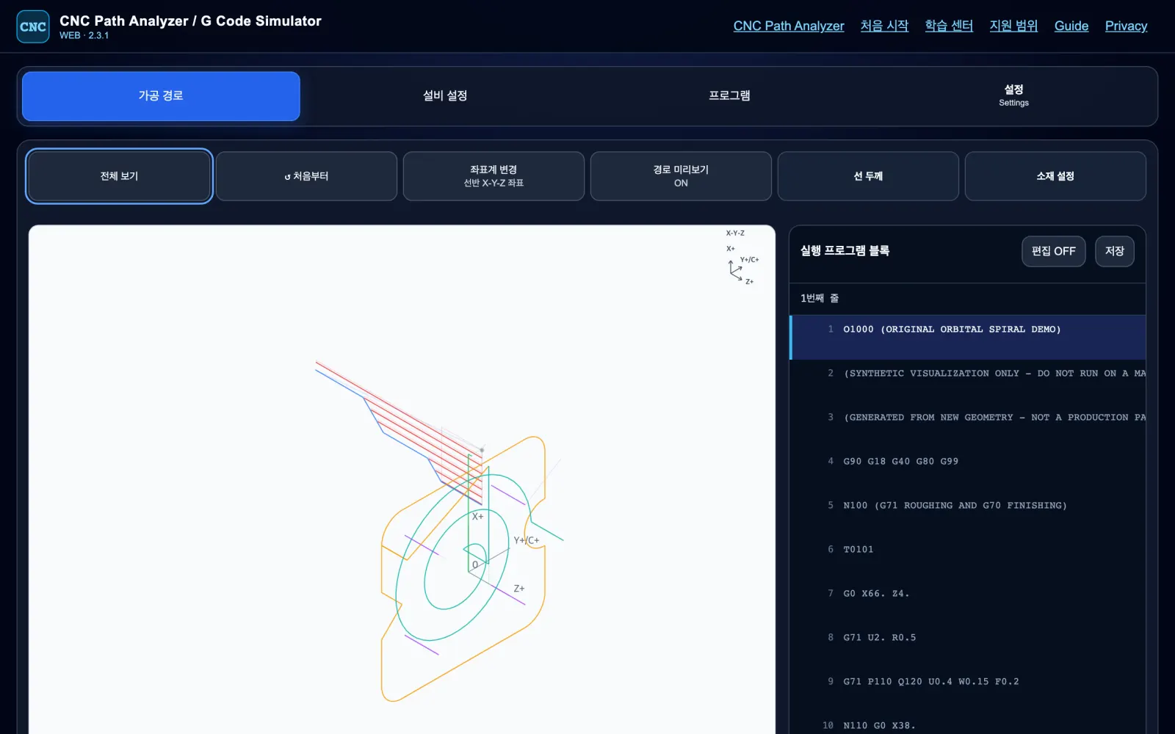Image resolution: width=1175 pixels, height=734 pixels.
Task: Toggle the 편집 OFF edit mode
Action: tap(1053, 251)
